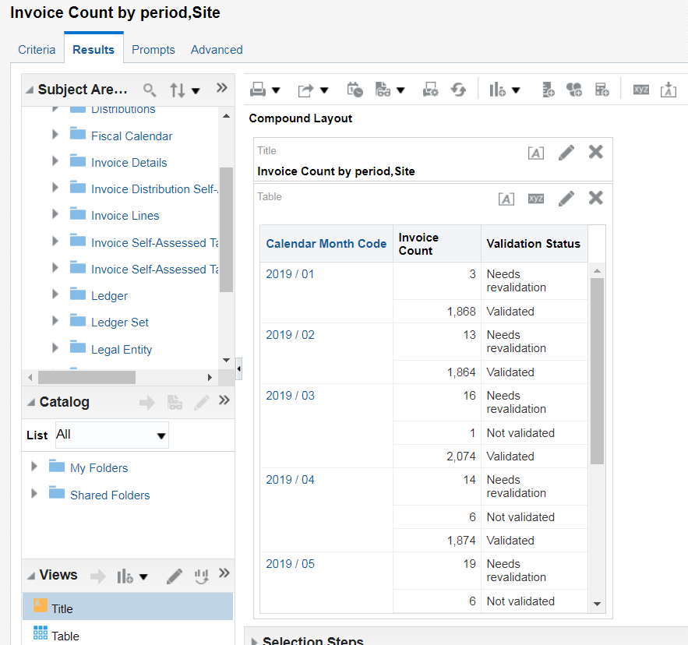Export this analysis

click(x=307, y=90)
